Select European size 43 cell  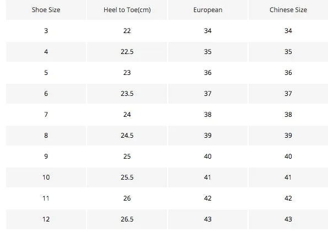tap(208, 219)
